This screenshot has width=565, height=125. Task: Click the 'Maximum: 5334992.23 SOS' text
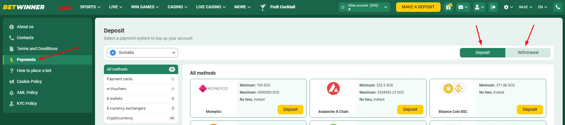coord(382,92)
